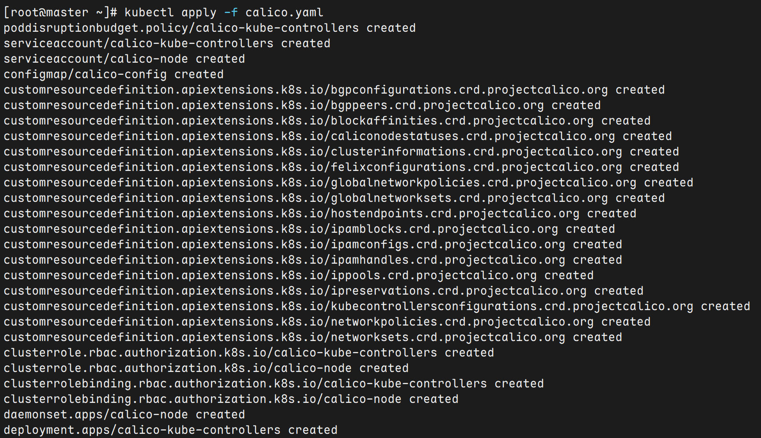Select the 'hostendpoints.crd.projectcalico.org' CRD line
The width and height of the screenshot is (761, 438).
click(320, 214)
